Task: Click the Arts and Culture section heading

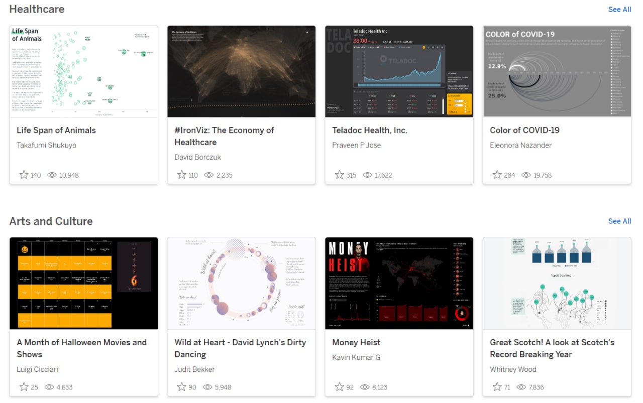Action: coord(51,221)
